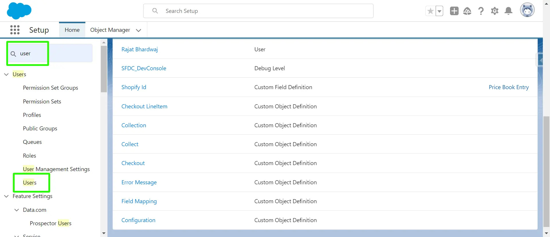550x237 pixels.
Task: Expand the Object Manager tab dropdown
Action: click(x=139, y=30)
